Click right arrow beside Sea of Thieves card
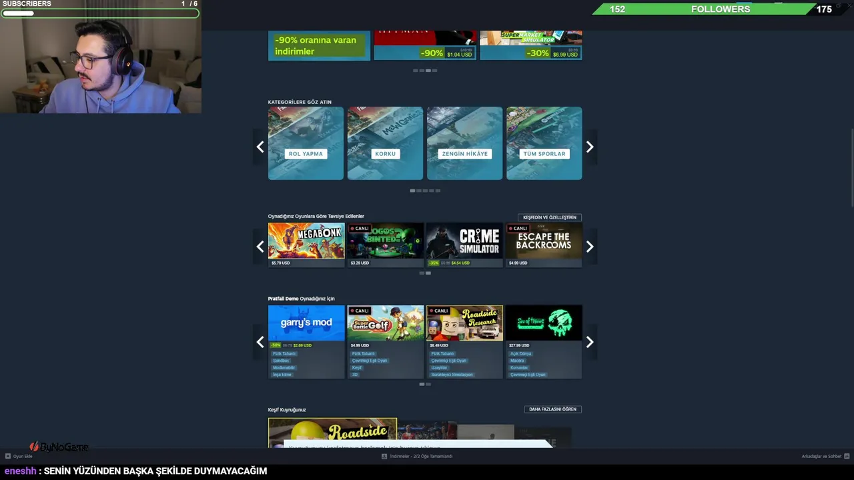This screenshot has height=480, width=854. click(590, 342)
